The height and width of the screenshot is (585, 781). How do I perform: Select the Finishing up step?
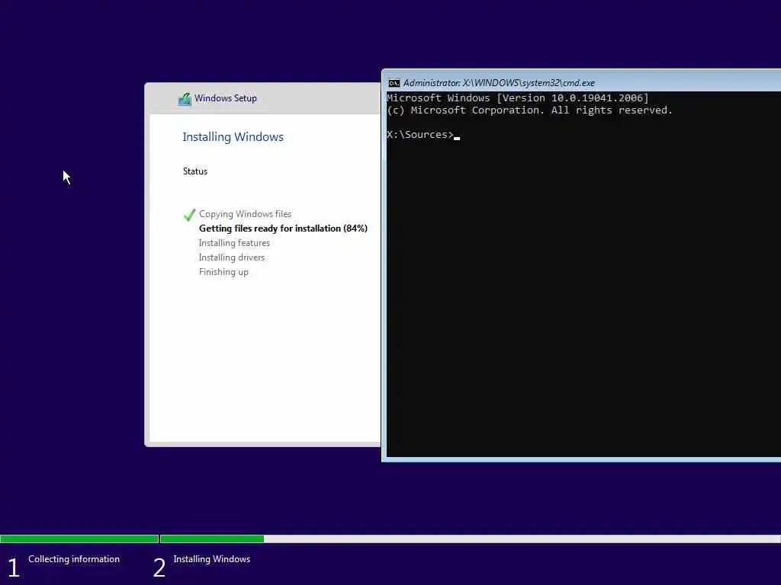tap(223, 272)
